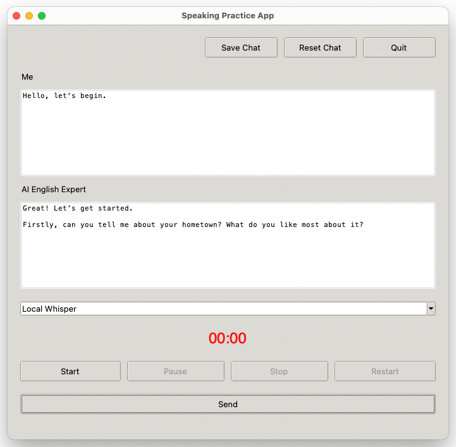The image size is (456, 447).
Task: Click the Save Chat button
Action: tap(241, 47)
